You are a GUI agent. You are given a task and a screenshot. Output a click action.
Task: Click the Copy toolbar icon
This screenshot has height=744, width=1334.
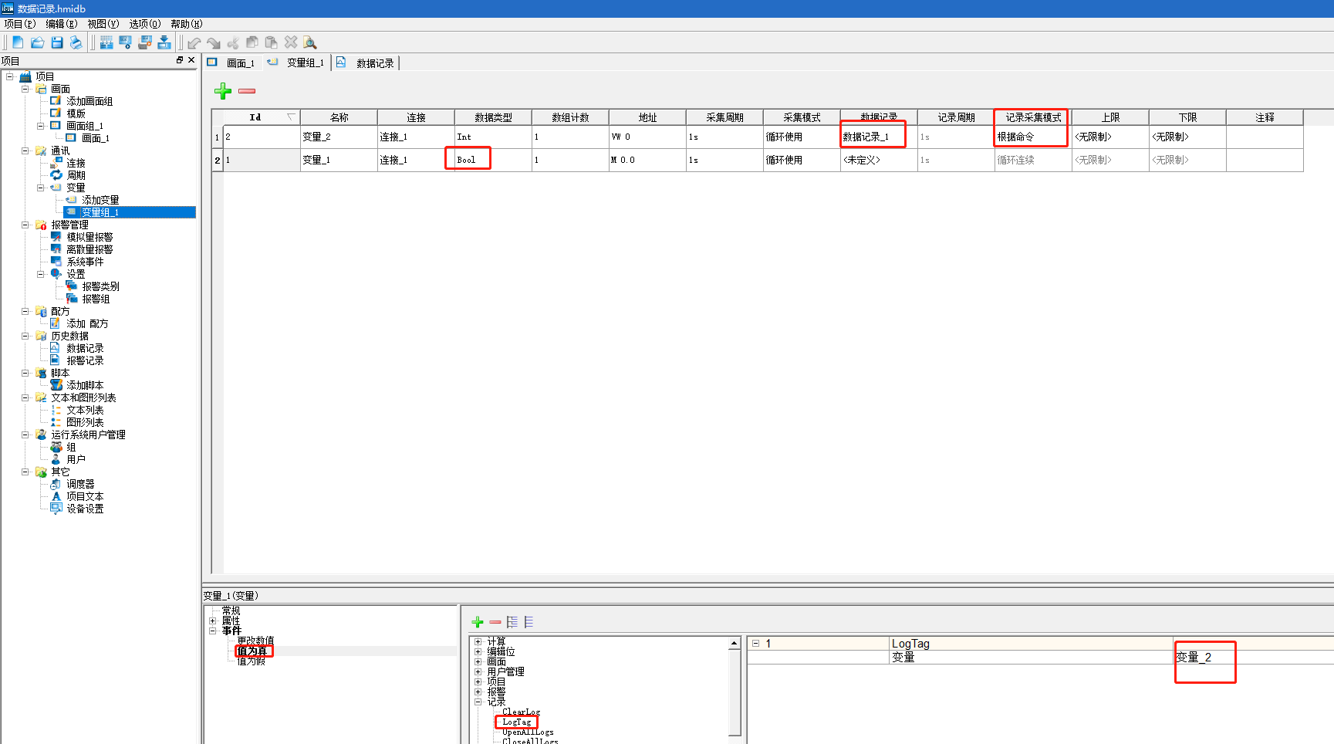pyautogui.click(x=252, y=42)
